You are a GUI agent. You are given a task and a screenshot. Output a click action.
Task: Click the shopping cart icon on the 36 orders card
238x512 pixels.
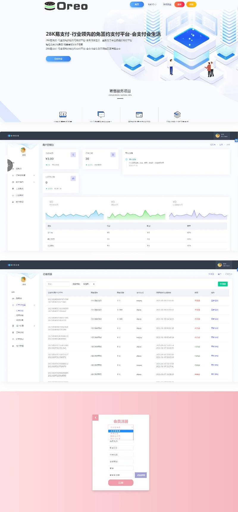pyautogui.click(x=113, y=155)
